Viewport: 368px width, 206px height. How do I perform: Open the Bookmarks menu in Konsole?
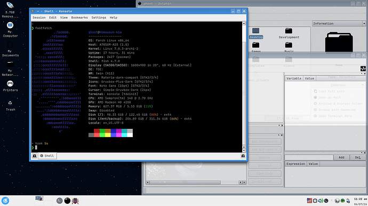point(79,18)
